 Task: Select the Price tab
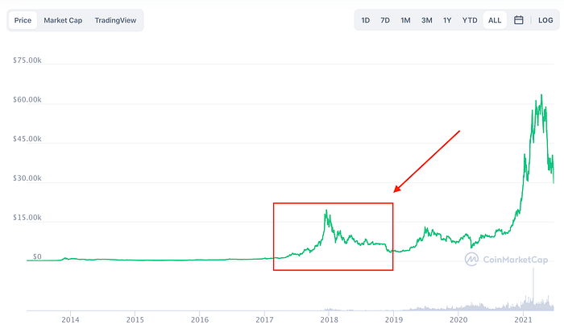click(x=23, y=20)
